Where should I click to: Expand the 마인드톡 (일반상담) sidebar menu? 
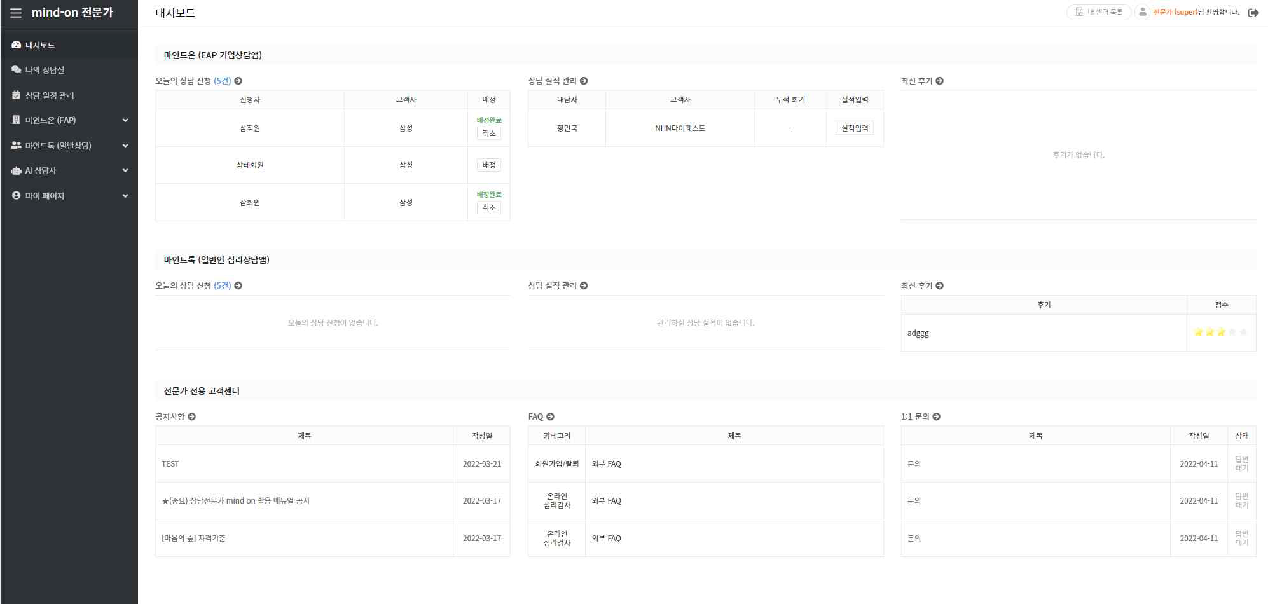pyautogui.click(x=69, y=146)
